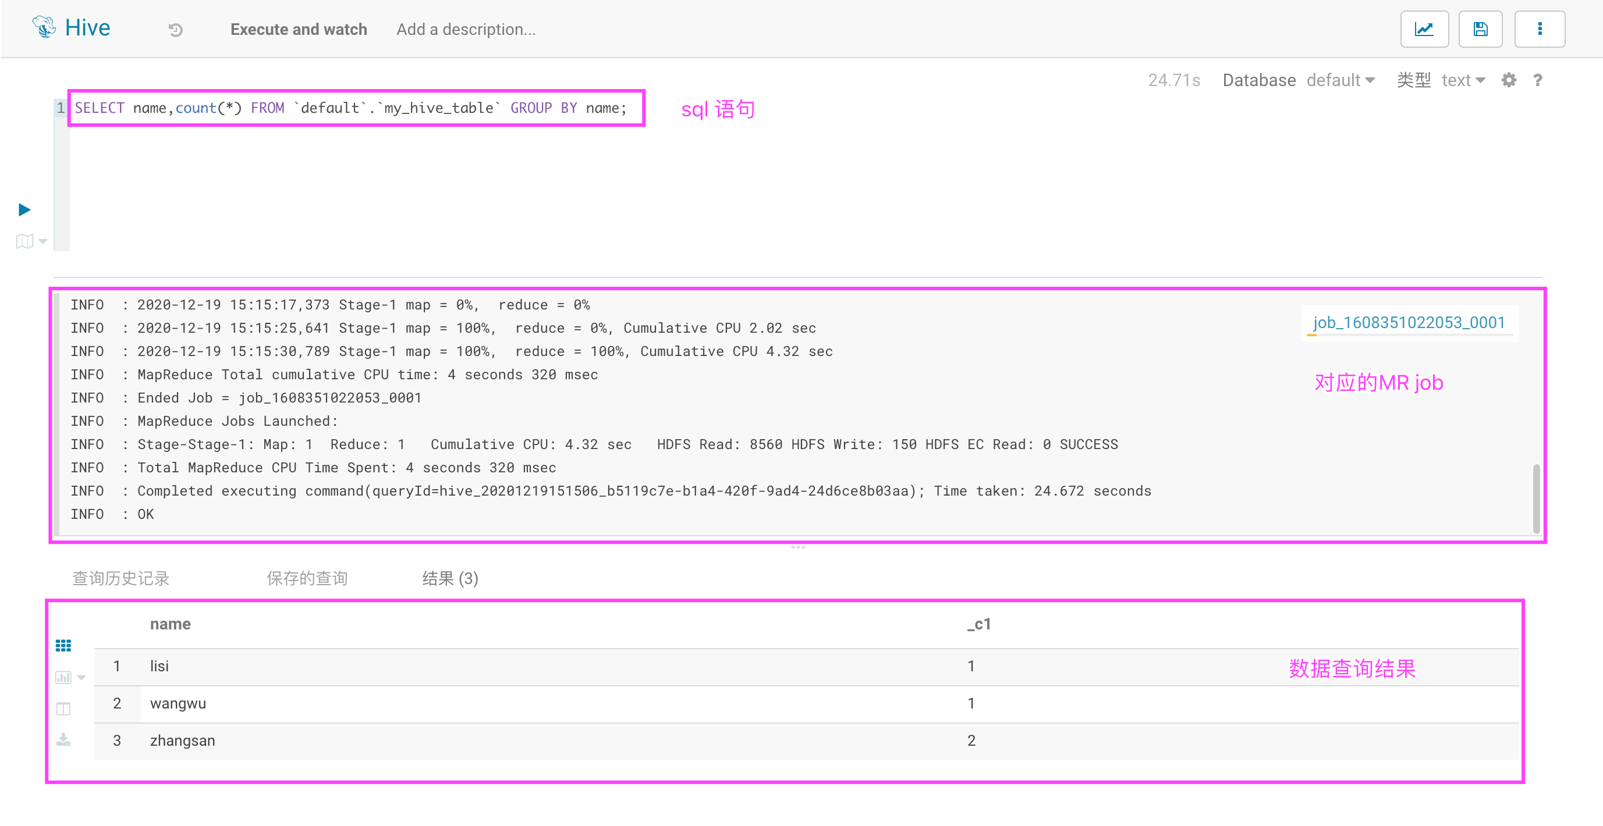Expand the type text dropdown
Screen dimensions: 1603x826
pos(1463,80)
